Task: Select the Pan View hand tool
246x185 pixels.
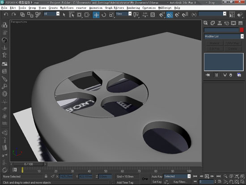Action: pos(231,182)
